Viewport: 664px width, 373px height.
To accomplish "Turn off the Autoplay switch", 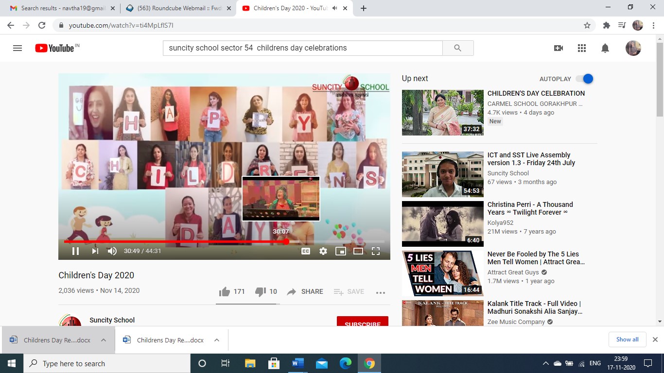I will click(585, 79).
